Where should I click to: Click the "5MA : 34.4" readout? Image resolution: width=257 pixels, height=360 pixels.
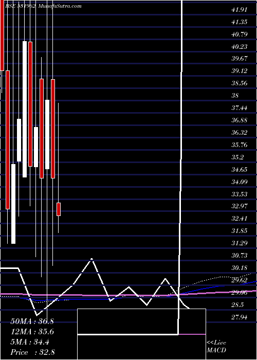tap(30, 342)
